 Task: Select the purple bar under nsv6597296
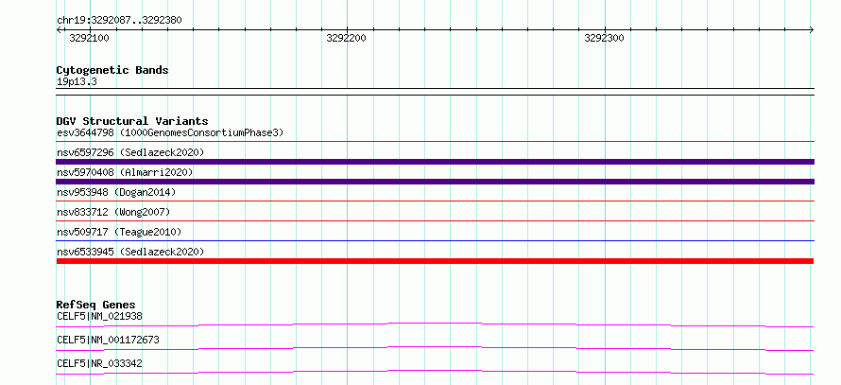(436, 162)
